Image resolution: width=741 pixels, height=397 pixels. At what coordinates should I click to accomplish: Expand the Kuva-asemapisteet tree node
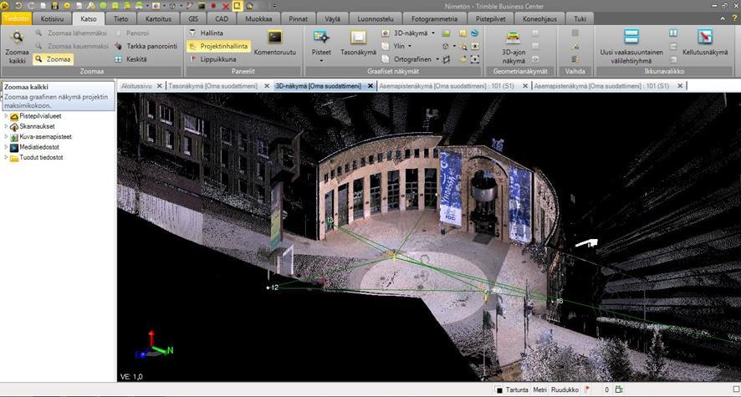6,136
